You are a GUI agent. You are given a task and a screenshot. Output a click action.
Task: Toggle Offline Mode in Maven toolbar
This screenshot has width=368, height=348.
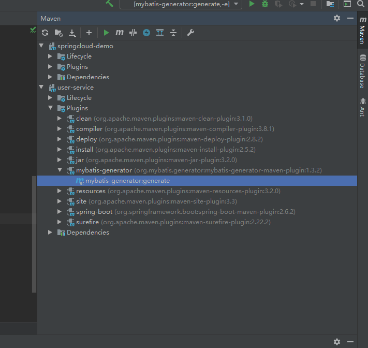[133, 33]
